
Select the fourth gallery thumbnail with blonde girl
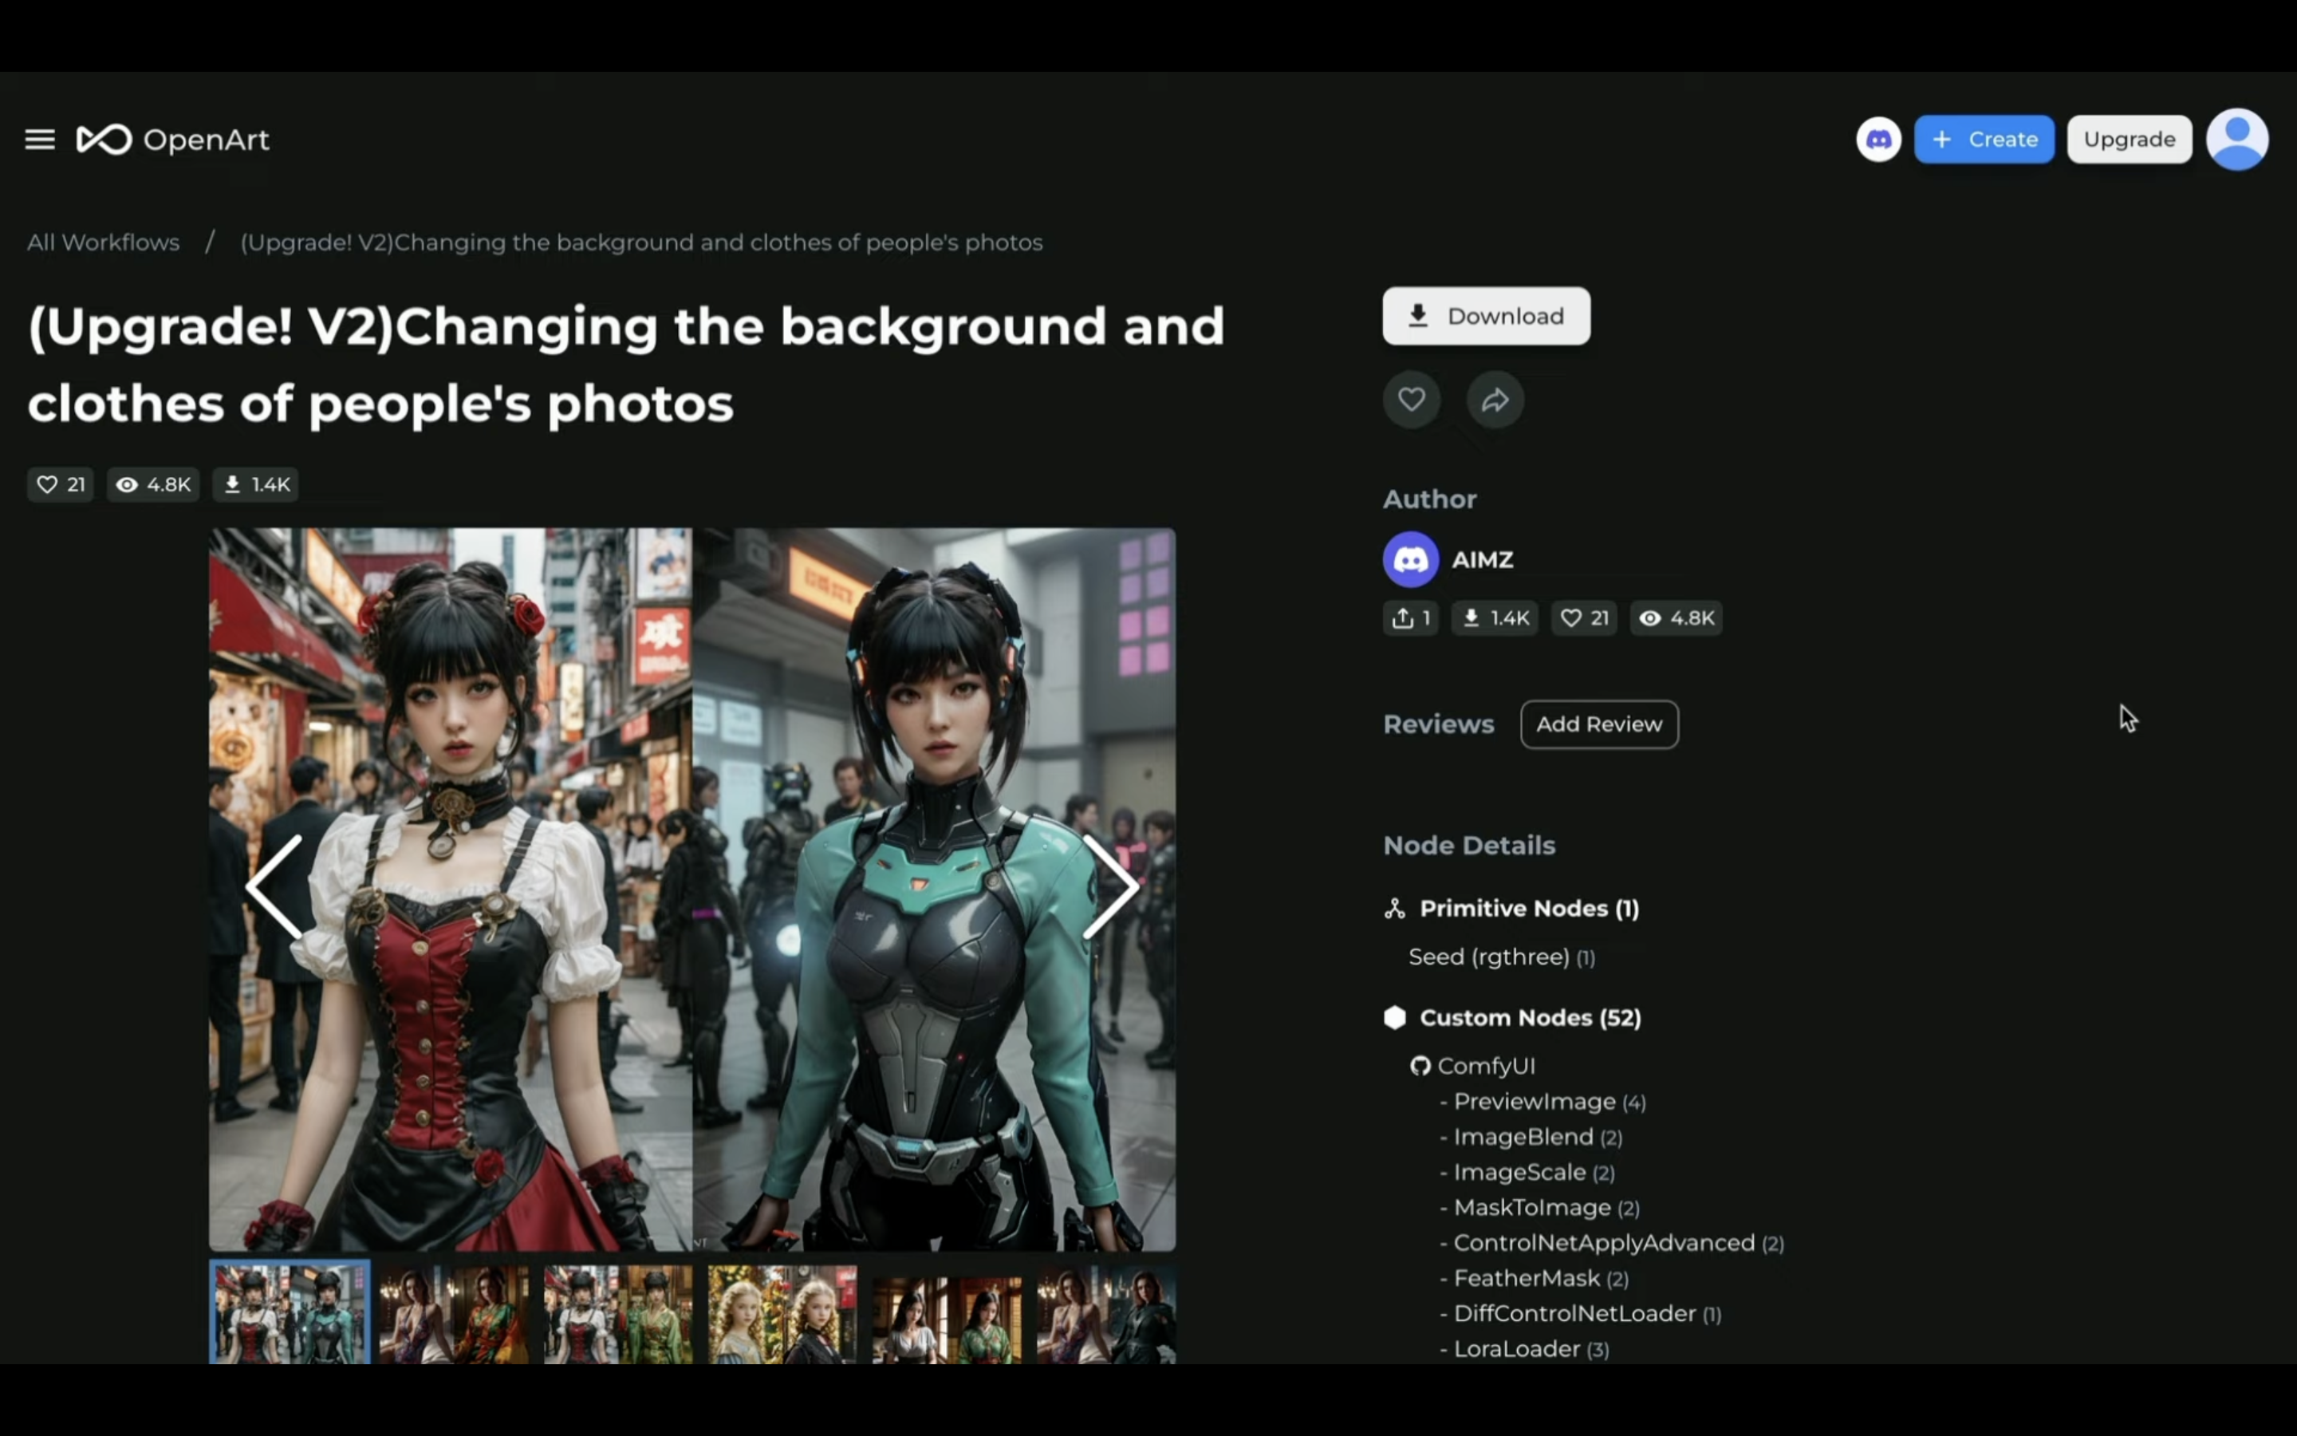[x=782, y=1315]
